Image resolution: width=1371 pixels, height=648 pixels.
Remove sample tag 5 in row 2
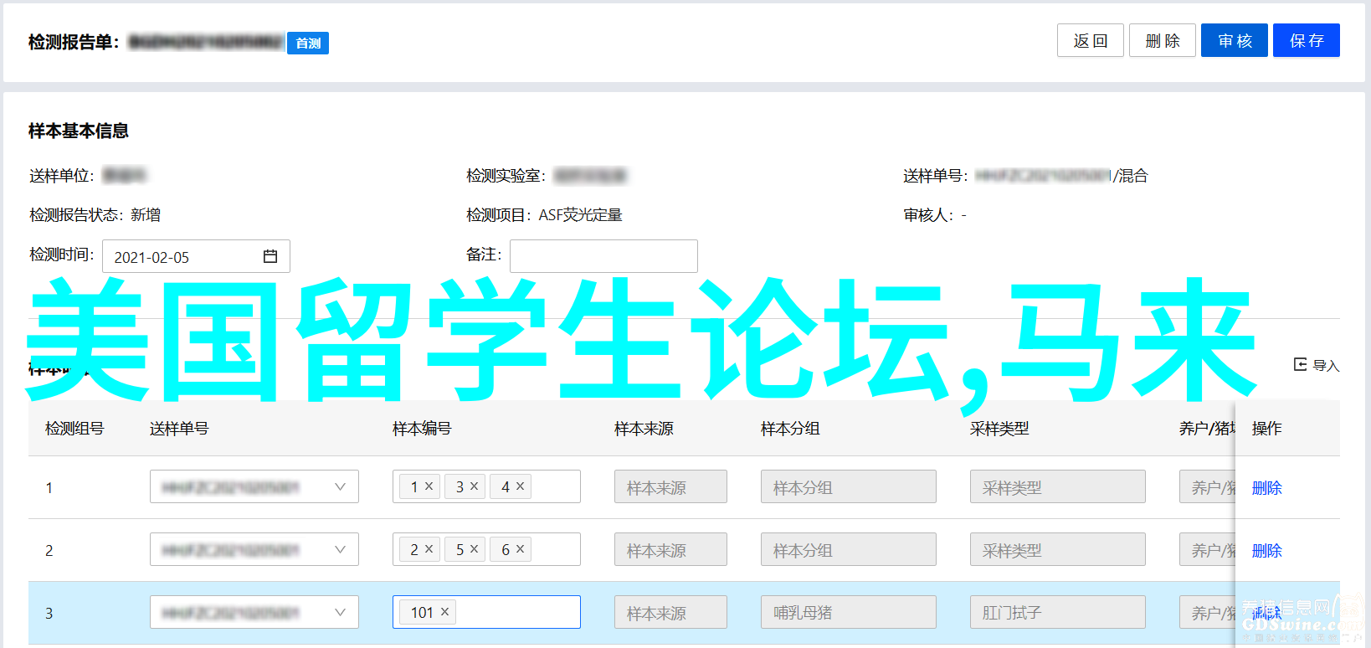474,548
